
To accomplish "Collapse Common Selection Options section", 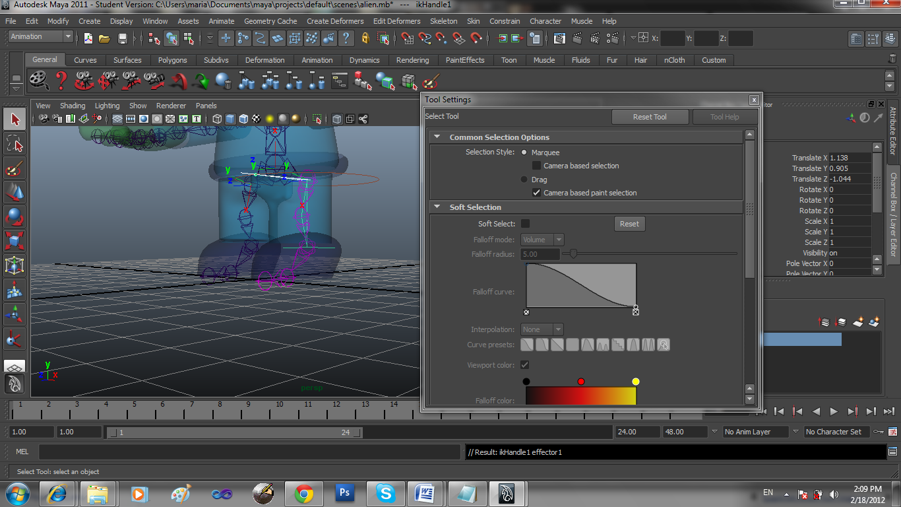I will (437, 137).
